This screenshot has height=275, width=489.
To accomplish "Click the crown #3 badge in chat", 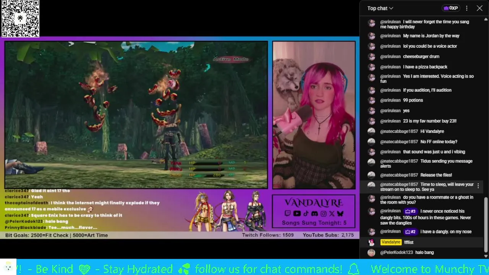I will [410, 211].
